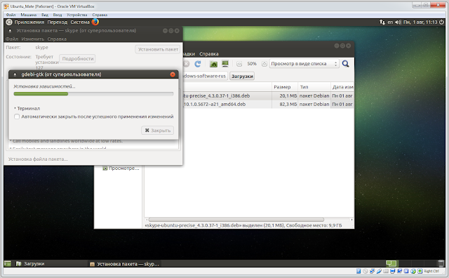Click the 82,3 МБ size cell
The image size is (449, 278).
(x=288, y=105)
